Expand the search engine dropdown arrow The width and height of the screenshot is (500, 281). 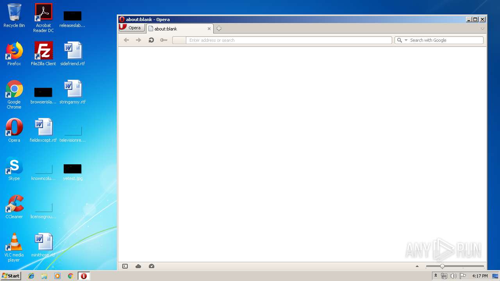tap(406, 40)
